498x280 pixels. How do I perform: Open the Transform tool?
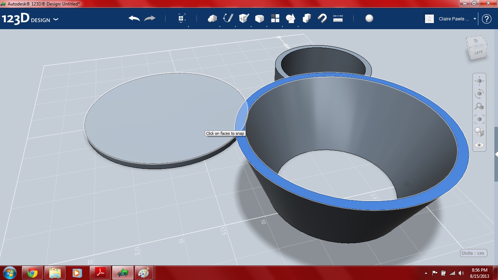tap(182, 18)
